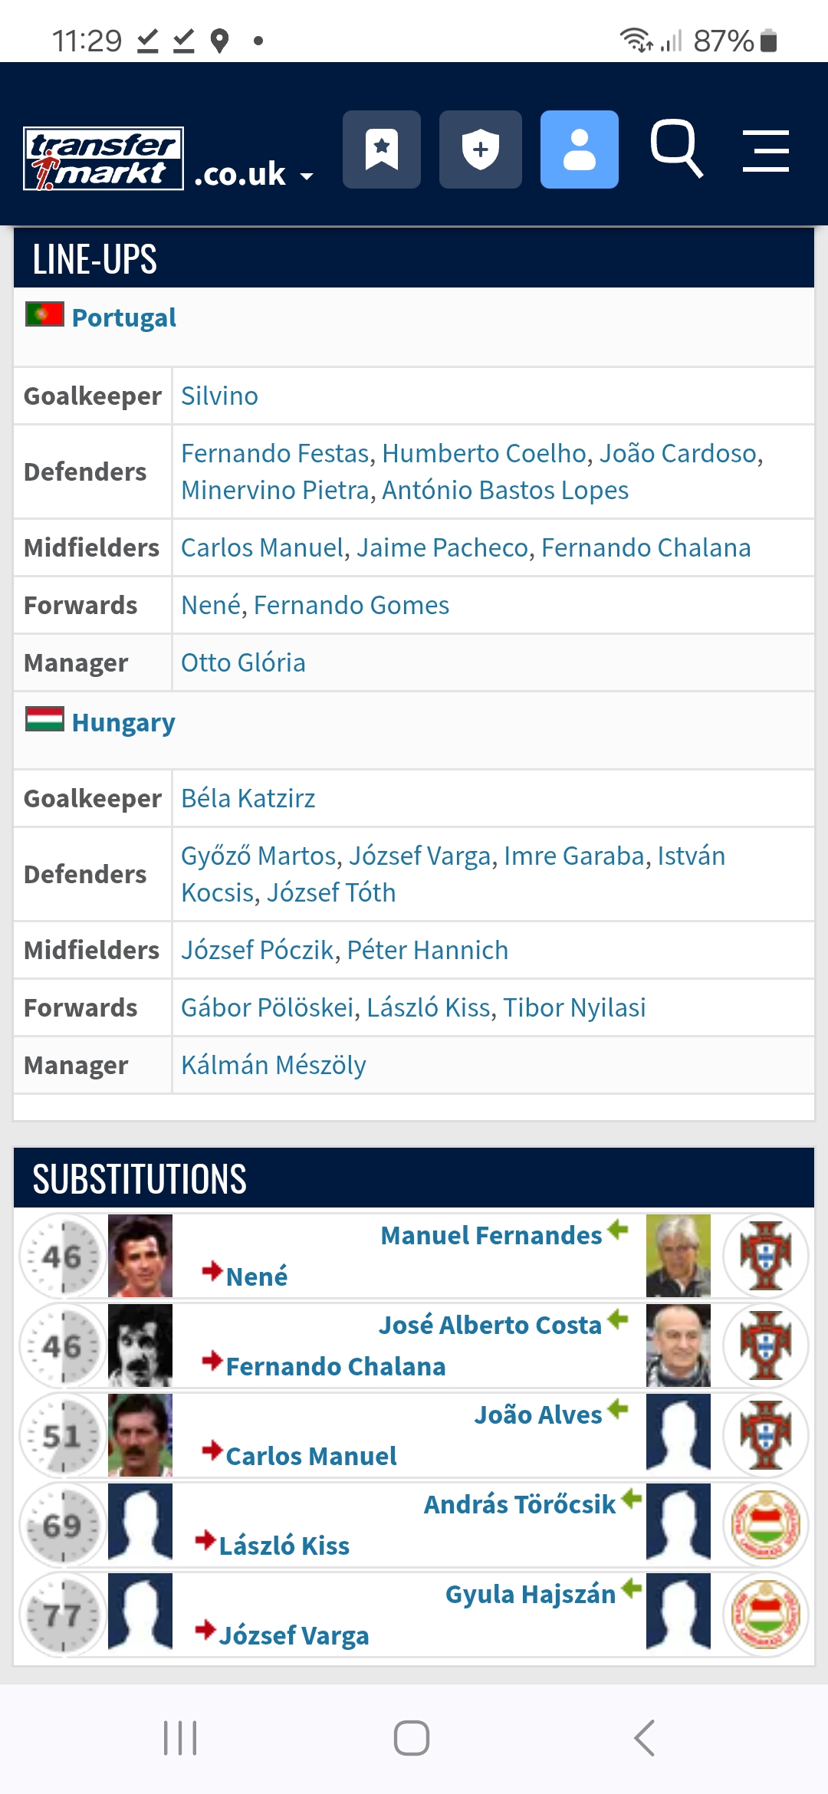Tap Hungary crest beside Gyula Hajszán
The width and height of the screenshot is (828, 1794).
(x=765, y=1615)
